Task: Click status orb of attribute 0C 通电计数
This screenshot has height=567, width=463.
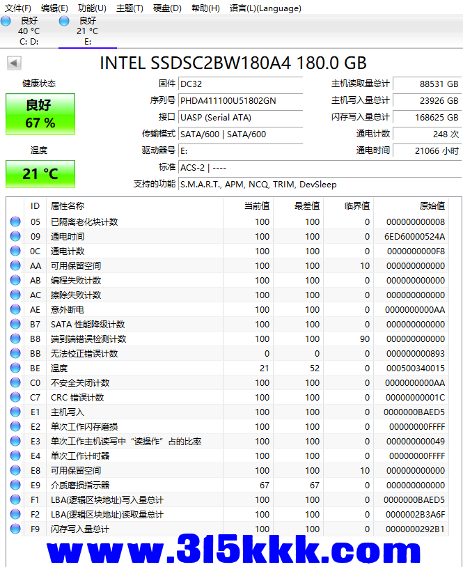Action: click(15, 251)
